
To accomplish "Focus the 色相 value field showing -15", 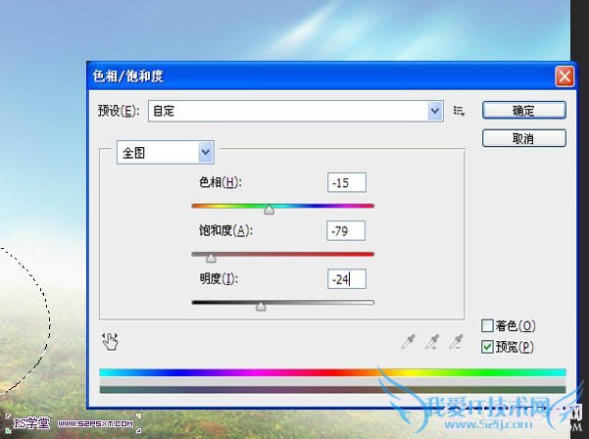I will point(347,183).
